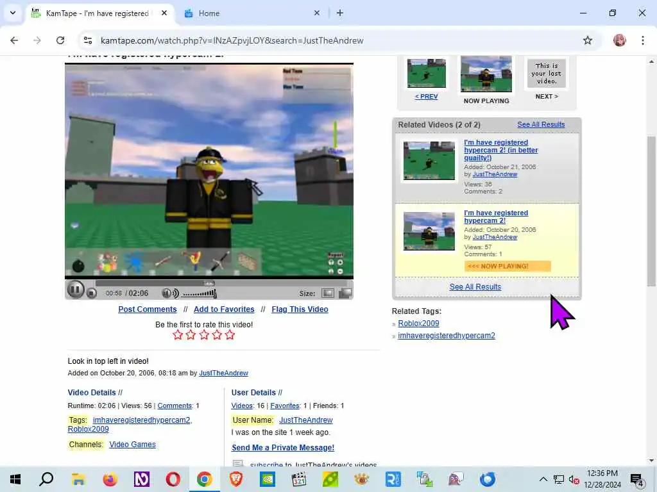Click the Now Playing thumbnail in top strip
Image resolution: width=657 pixels, height=492 pixels.
click(x=486, y=74)
